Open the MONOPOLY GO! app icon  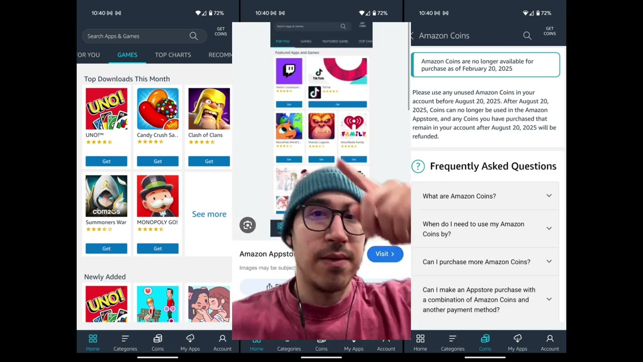(x=158, y=196)
